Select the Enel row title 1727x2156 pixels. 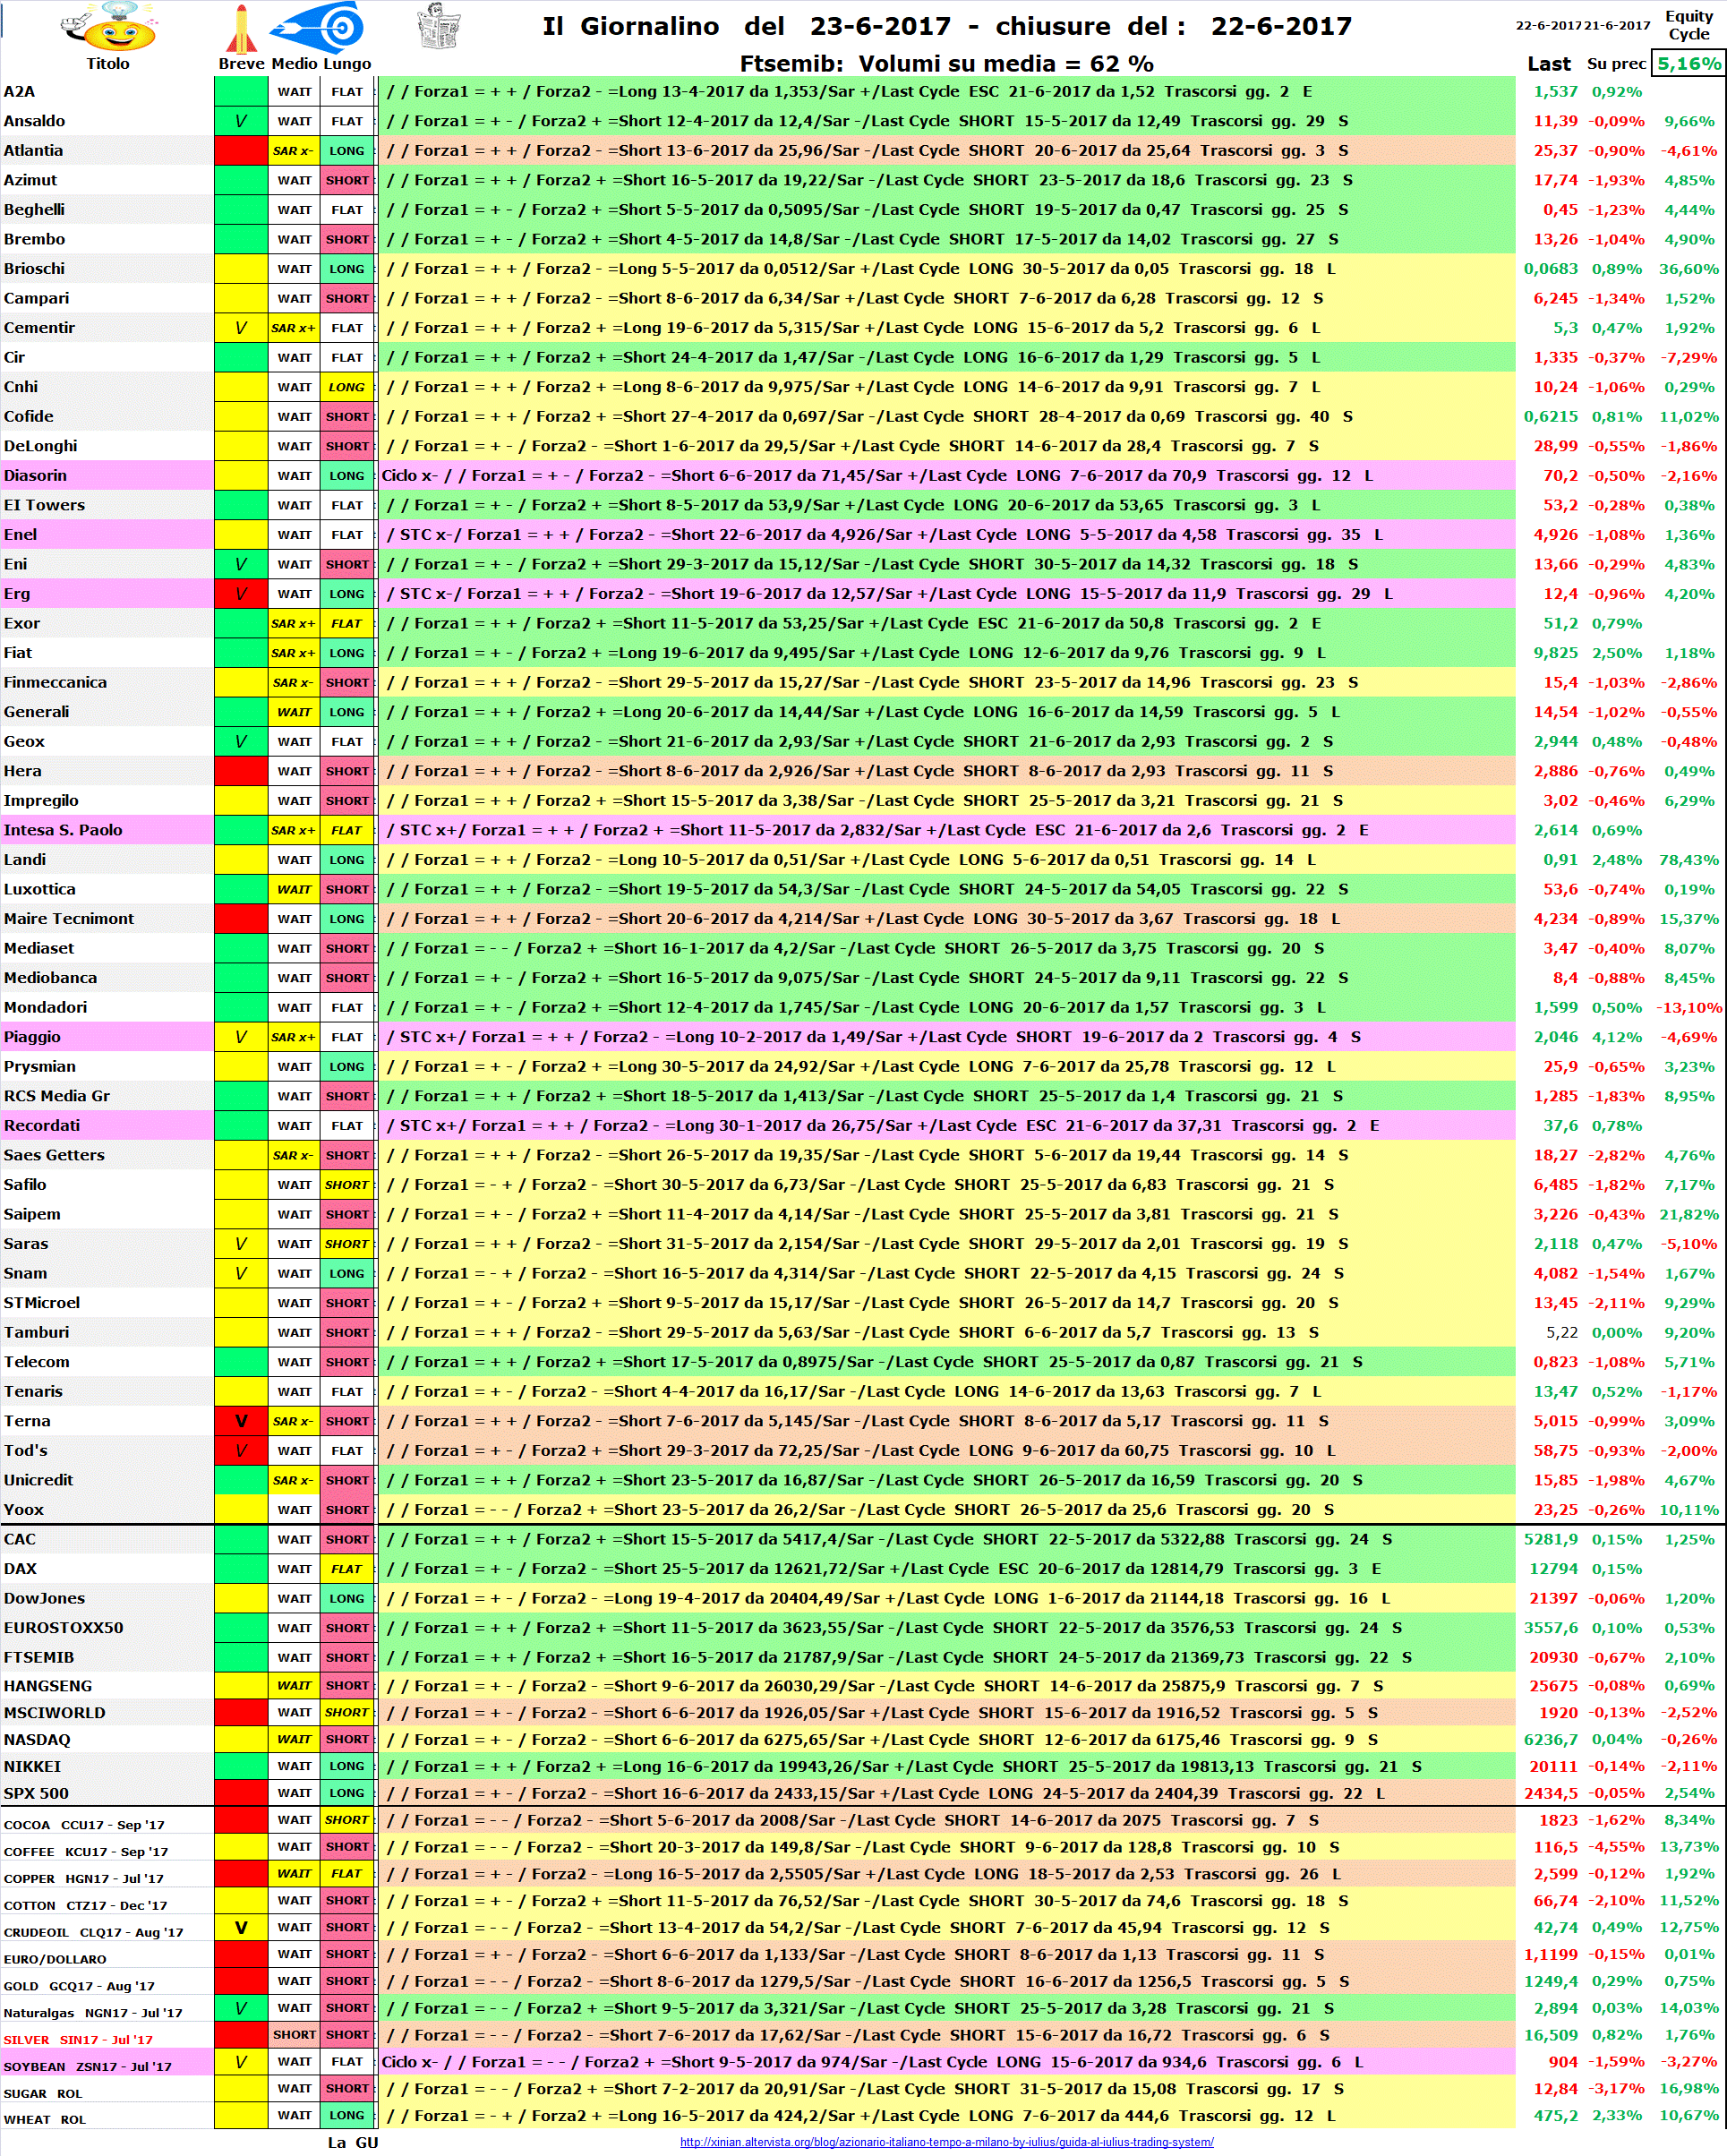(x=20, y=534)
